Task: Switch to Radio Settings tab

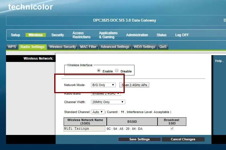Action: coord(33,47)
